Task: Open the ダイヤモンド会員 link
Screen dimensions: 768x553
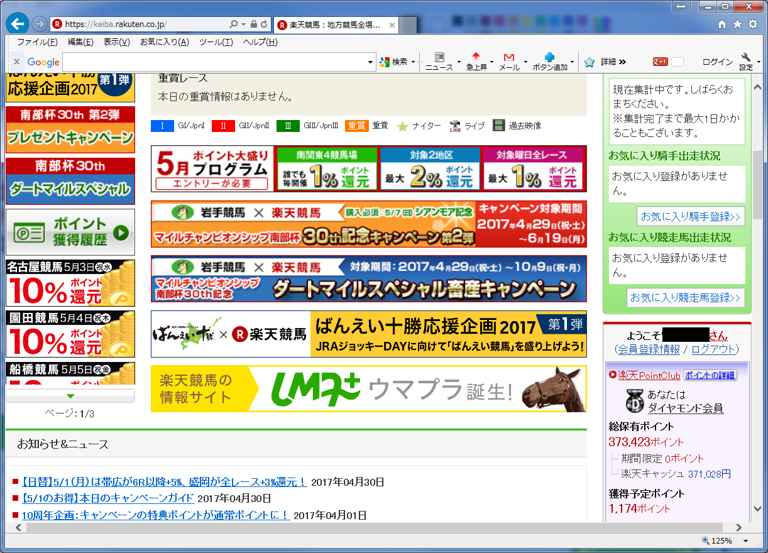Action: (x=686, y=408)
